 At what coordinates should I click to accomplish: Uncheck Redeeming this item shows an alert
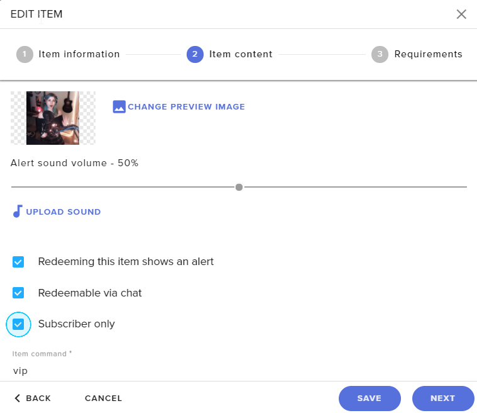pyautogui.click(x=18, y=262)
